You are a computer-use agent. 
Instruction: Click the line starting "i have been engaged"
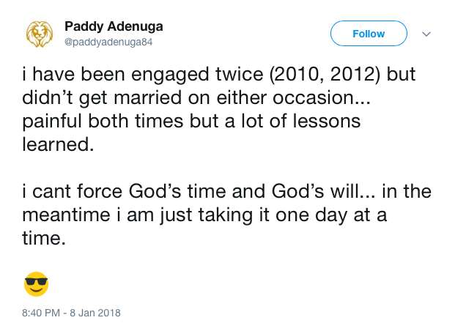pos(219,74)
